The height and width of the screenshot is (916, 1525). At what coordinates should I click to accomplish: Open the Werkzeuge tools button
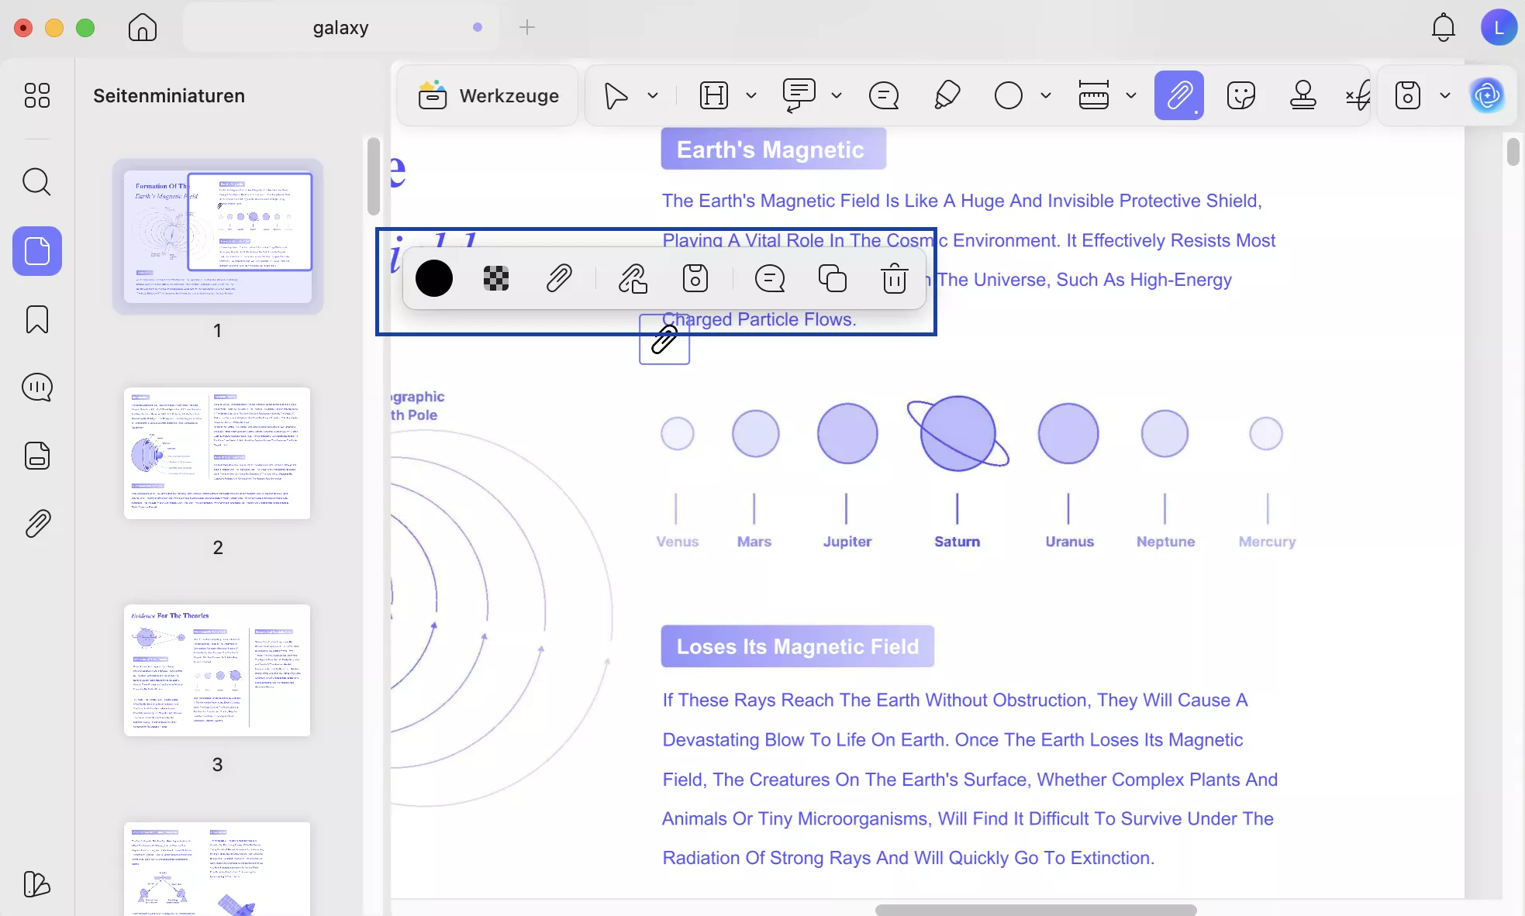[x=488, y=95]
